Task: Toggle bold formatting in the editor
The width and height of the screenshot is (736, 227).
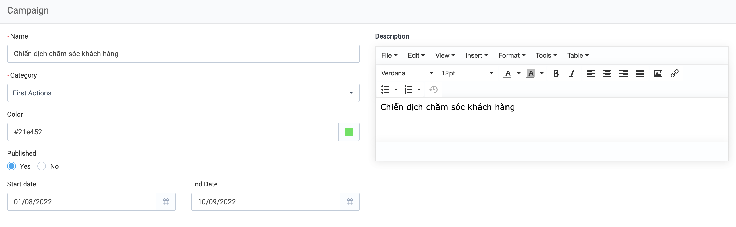Action: coord(556,73)
